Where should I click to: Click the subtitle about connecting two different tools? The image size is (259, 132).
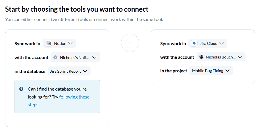[x=84, y=20]
